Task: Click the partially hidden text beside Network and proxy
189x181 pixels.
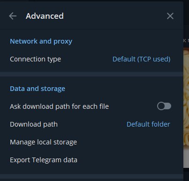Action: pos(186,41)
